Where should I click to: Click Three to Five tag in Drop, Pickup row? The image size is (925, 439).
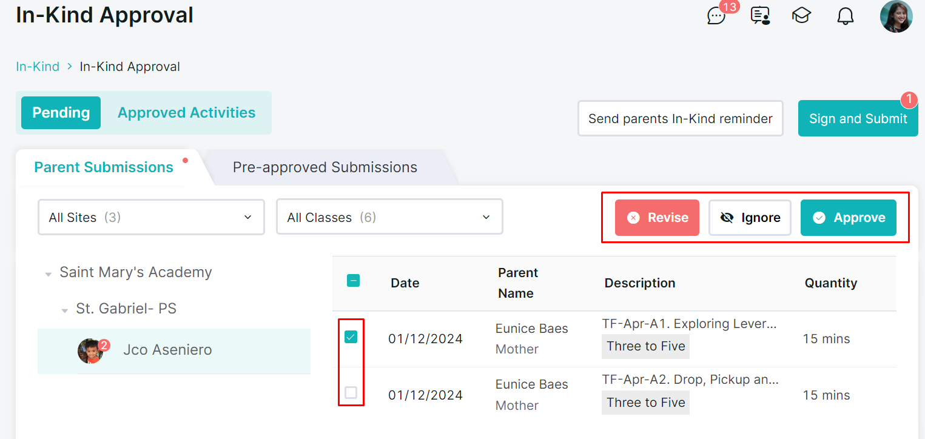(x=646, y=403)
